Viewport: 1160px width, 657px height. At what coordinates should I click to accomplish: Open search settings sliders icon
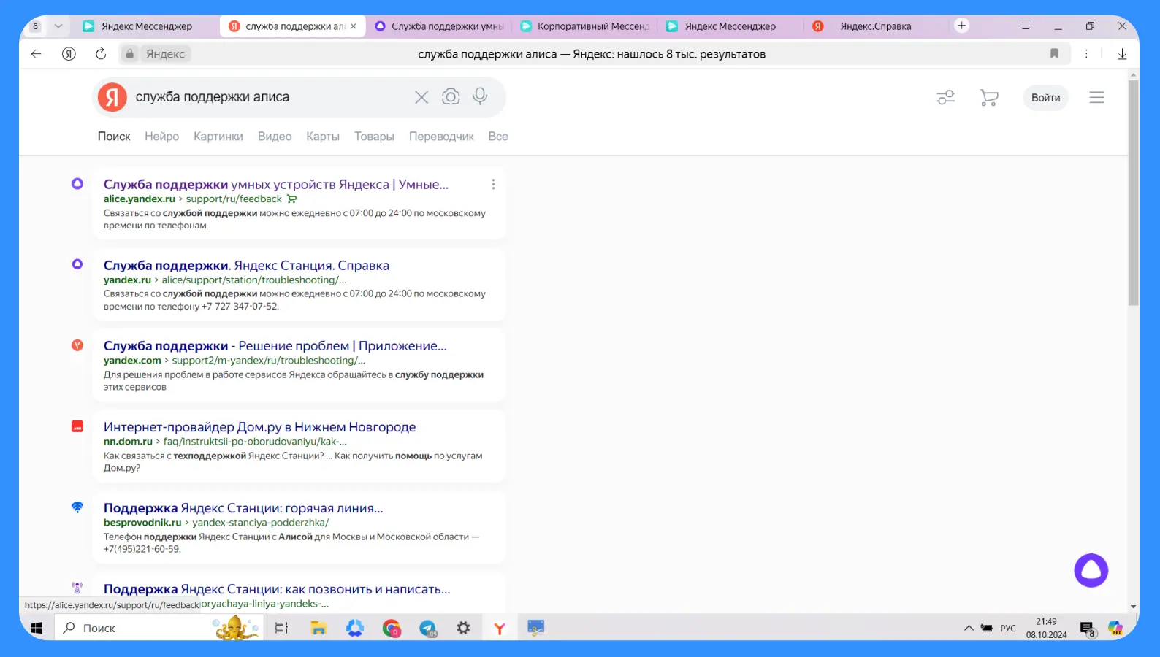(x=946, y=98)
